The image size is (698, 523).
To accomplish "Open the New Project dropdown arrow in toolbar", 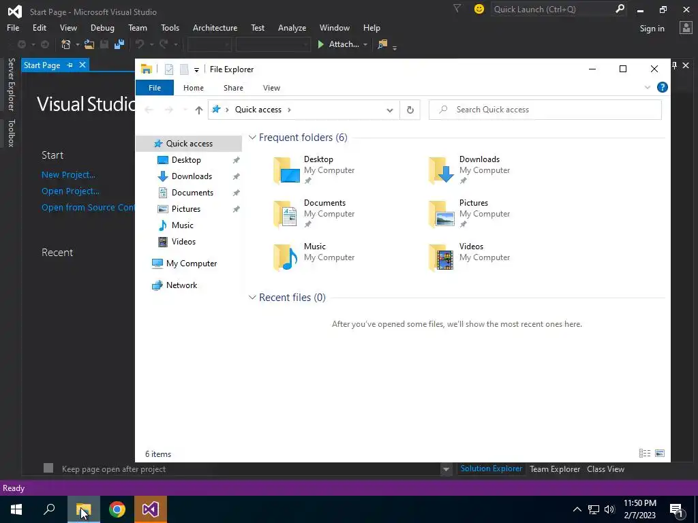I will point(77,44).
